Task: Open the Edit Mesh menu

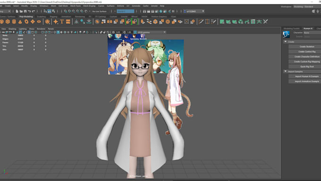Action: pos(63,6)
